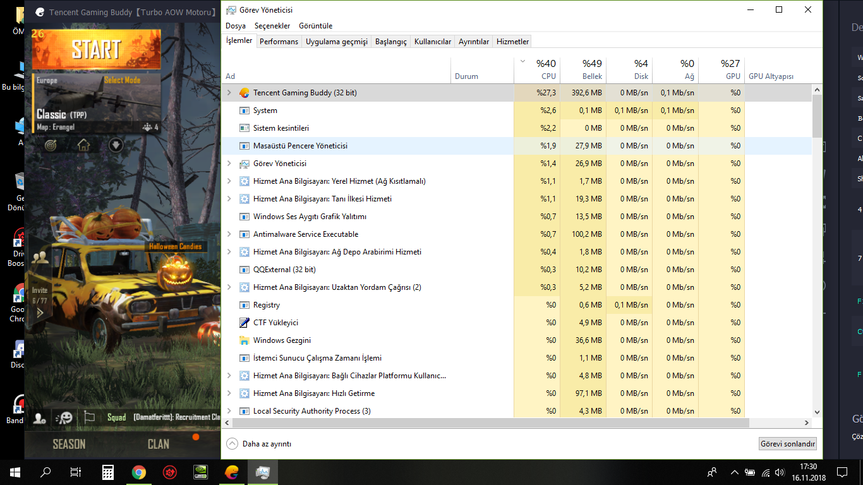Click the target crosshair icon in game lobby
The width and height of the screenshot is (863, 485).
(51, 145)
